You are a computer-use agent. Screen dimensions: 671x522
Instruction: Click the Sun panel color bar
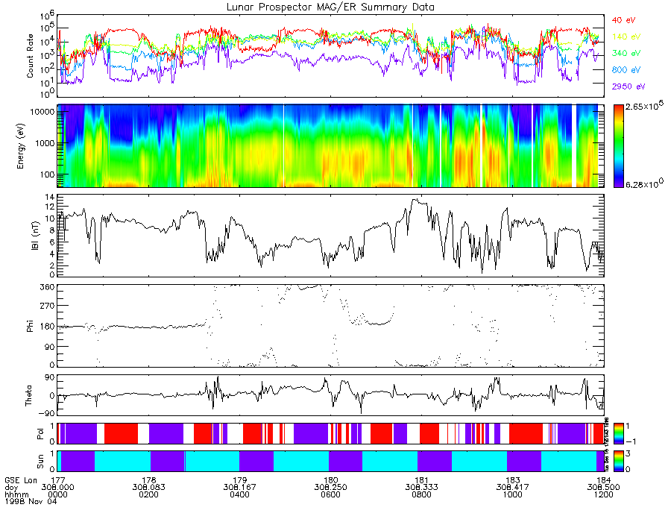[618, 461]
